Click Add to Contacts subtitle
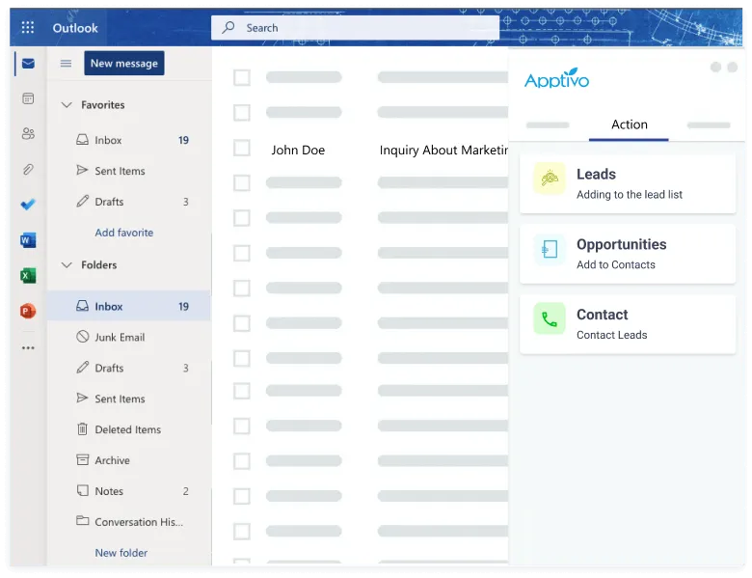This screenshot has width=752, height=578. (x=616, y=264)
